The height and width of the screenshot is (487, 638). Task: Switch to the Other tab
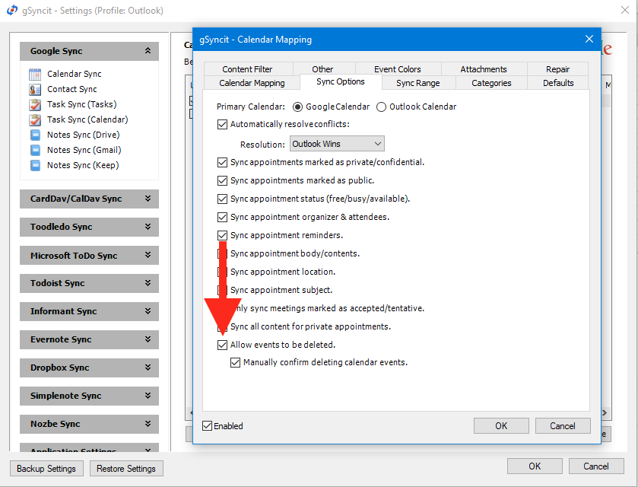pos(323,68)
